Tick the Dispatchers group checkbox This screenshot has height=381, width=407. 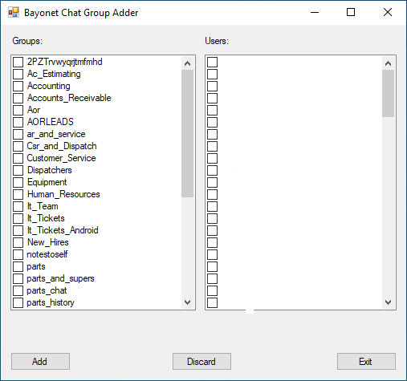click(18, 170)
